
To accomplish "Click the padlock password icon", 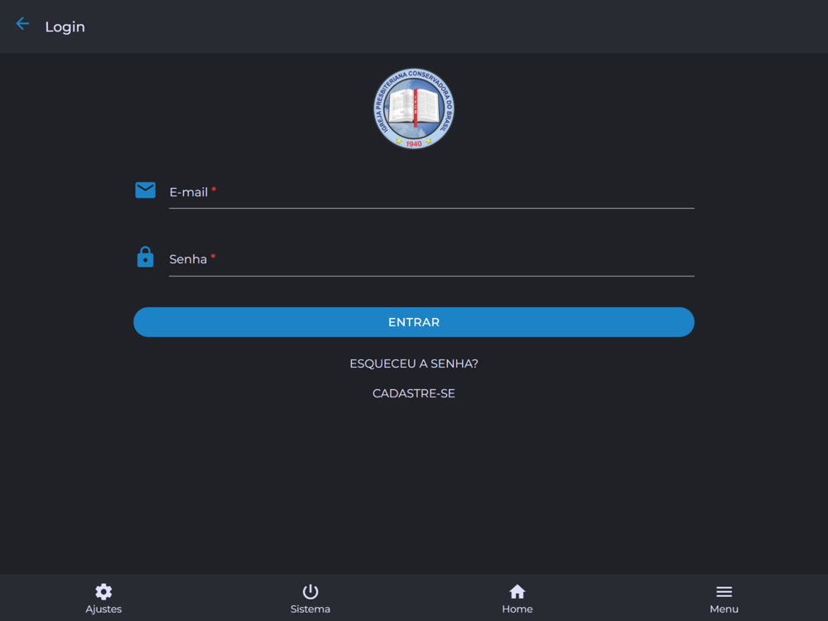I will (x=145, y=258).
